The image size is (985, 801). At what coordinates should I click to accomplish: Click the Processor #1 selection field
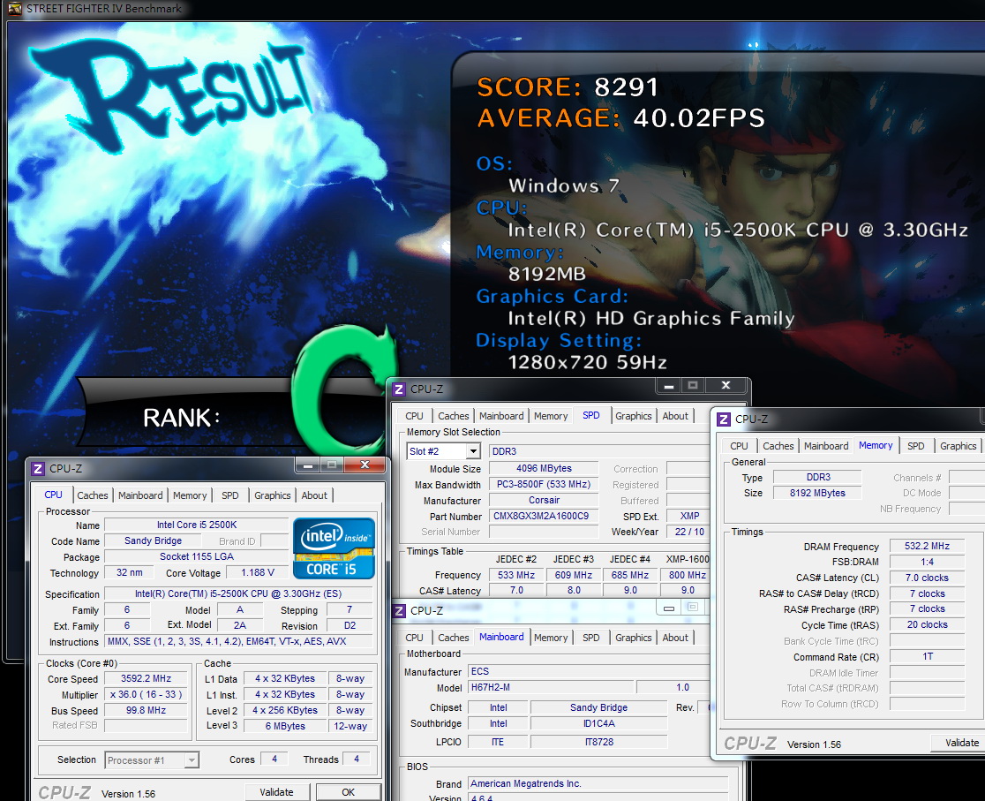coord(152,760)
